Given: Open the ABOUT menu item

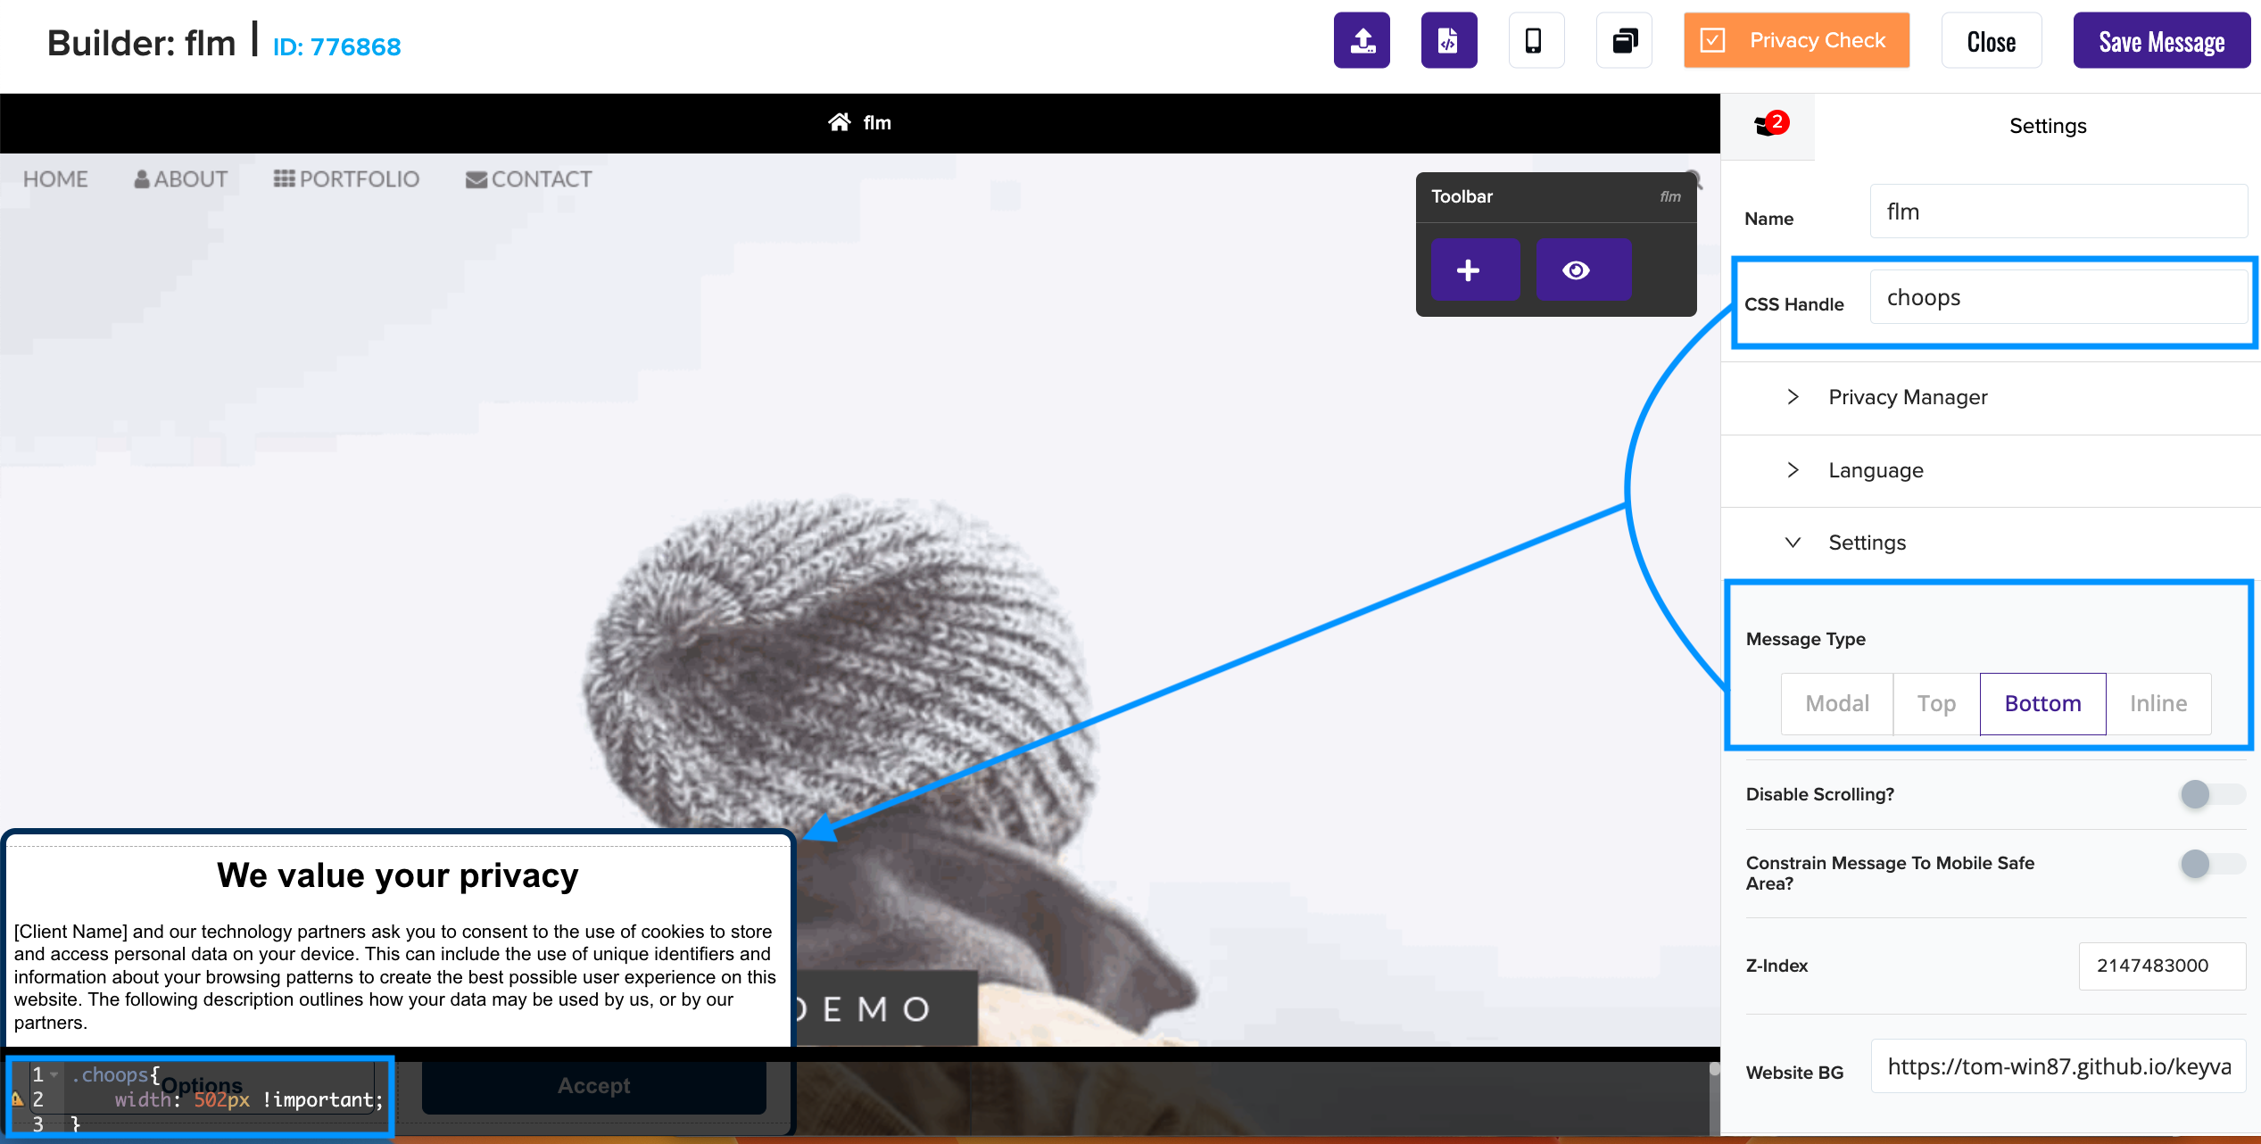Looking at the screenshot, I should (x=181, y=179).
